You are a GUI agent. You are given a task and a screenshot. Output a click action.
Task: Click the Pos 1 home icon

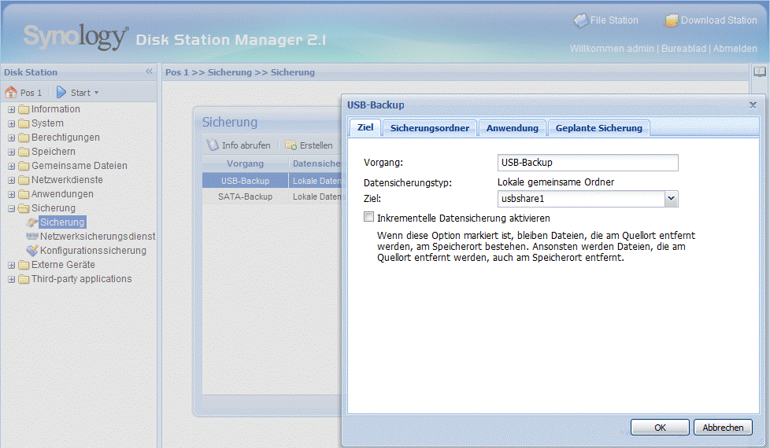pos(11,93)
